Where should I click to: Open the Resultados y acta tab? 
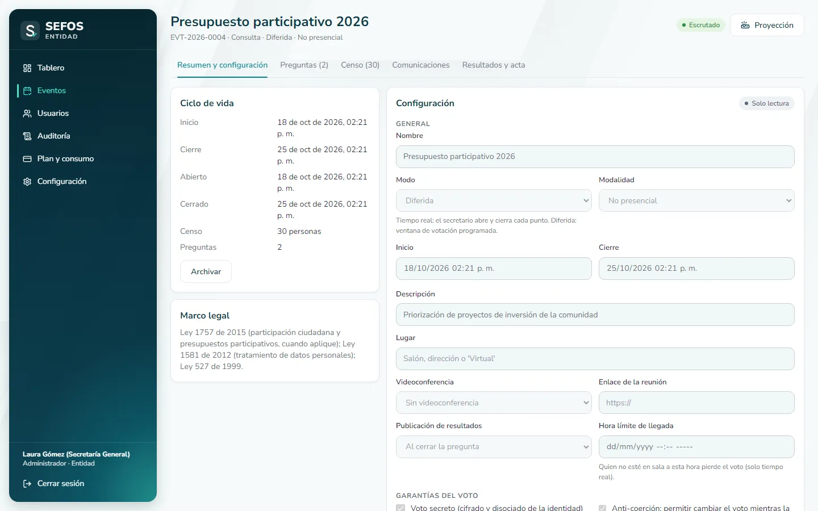coord(494,65)
